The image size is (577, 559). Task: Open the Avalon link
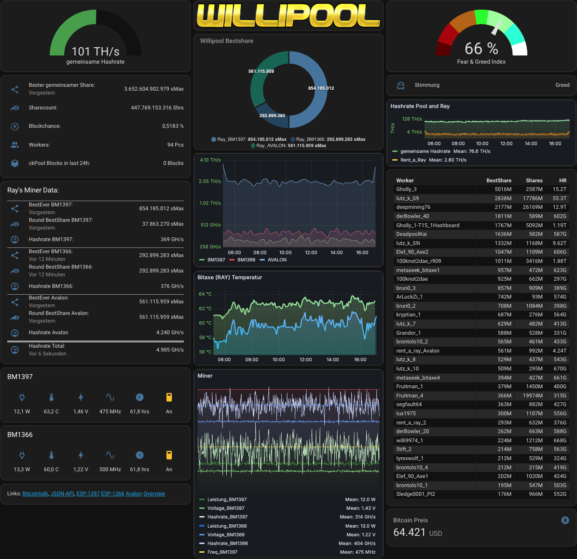click(134, 493)
